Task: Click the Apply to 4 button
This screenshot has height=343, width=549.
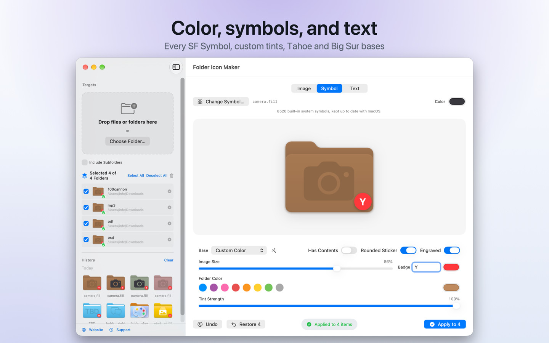Action: tap(445, 324)
